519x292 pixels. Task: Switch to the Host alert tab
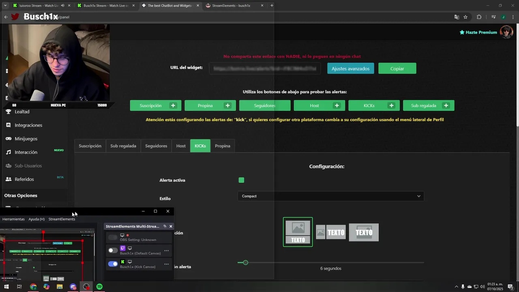181,146
